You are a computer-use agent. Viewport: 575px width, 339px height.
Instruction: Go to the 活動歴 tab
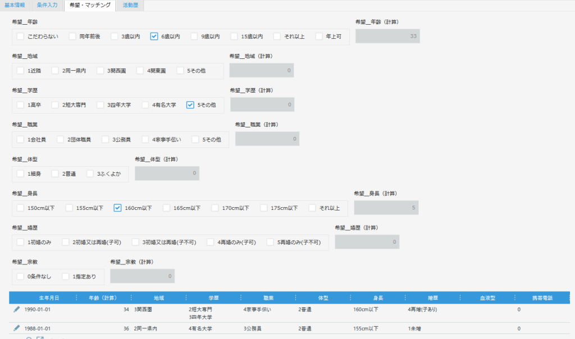[130, 5]
